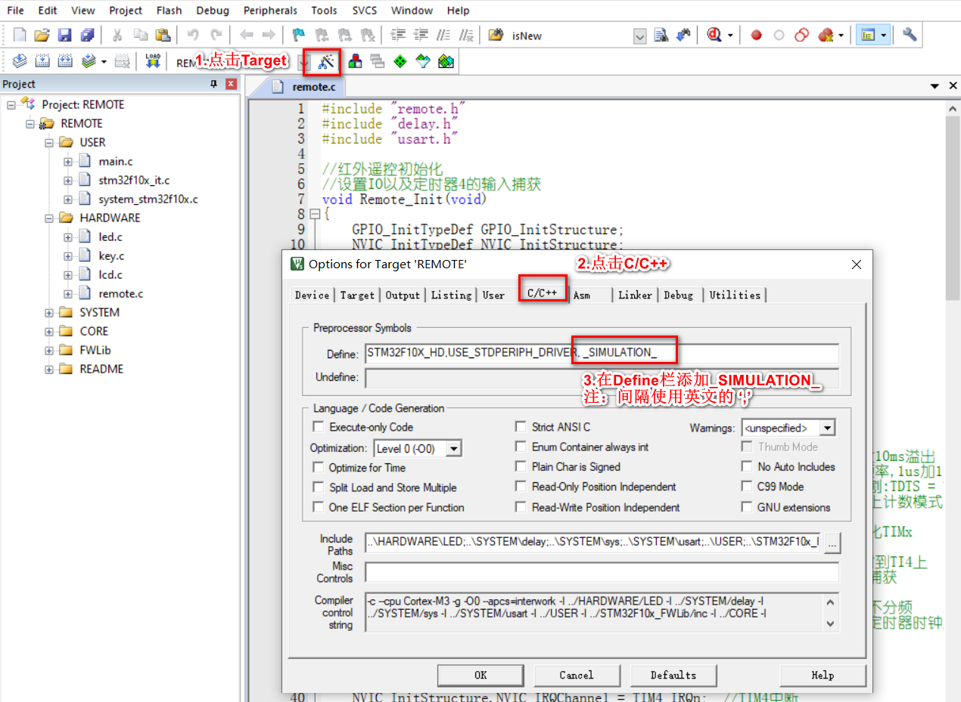This screenshot has height=702, width=961.
Task: Switch to the Linker tab
Action: 635,295
